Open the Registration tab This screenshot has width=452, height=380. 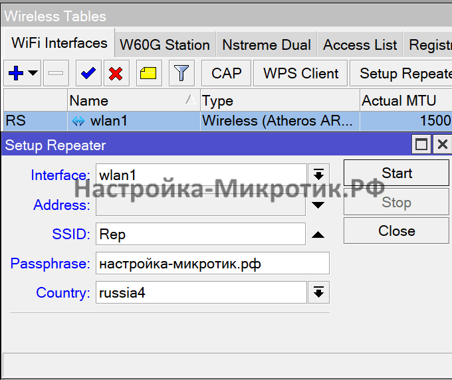(428, 45)
